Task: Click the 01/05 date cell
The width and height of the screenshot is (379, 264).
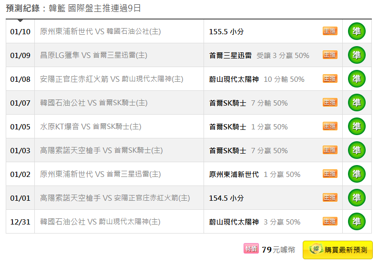Action: (20, 127)
